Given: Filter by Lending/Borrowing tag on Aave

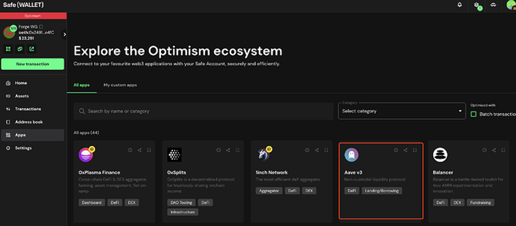Looking at the screenshot, I should pos(381,191).
